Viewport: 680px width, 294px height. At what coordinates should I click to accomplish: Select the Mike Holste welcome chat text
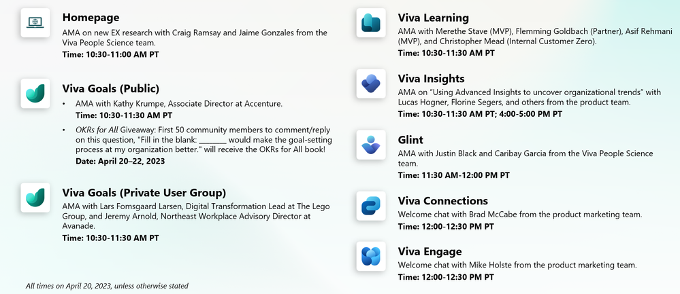click(517, 265)
